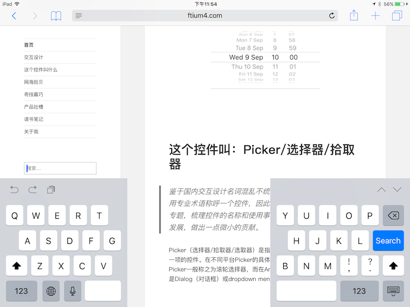
Task: Tap the Z key
Action: pyautogui.click(x=40, y=266)
